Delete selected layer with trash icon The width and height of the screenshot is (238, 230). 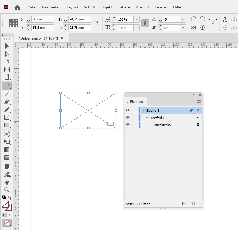tap(193, 204)
